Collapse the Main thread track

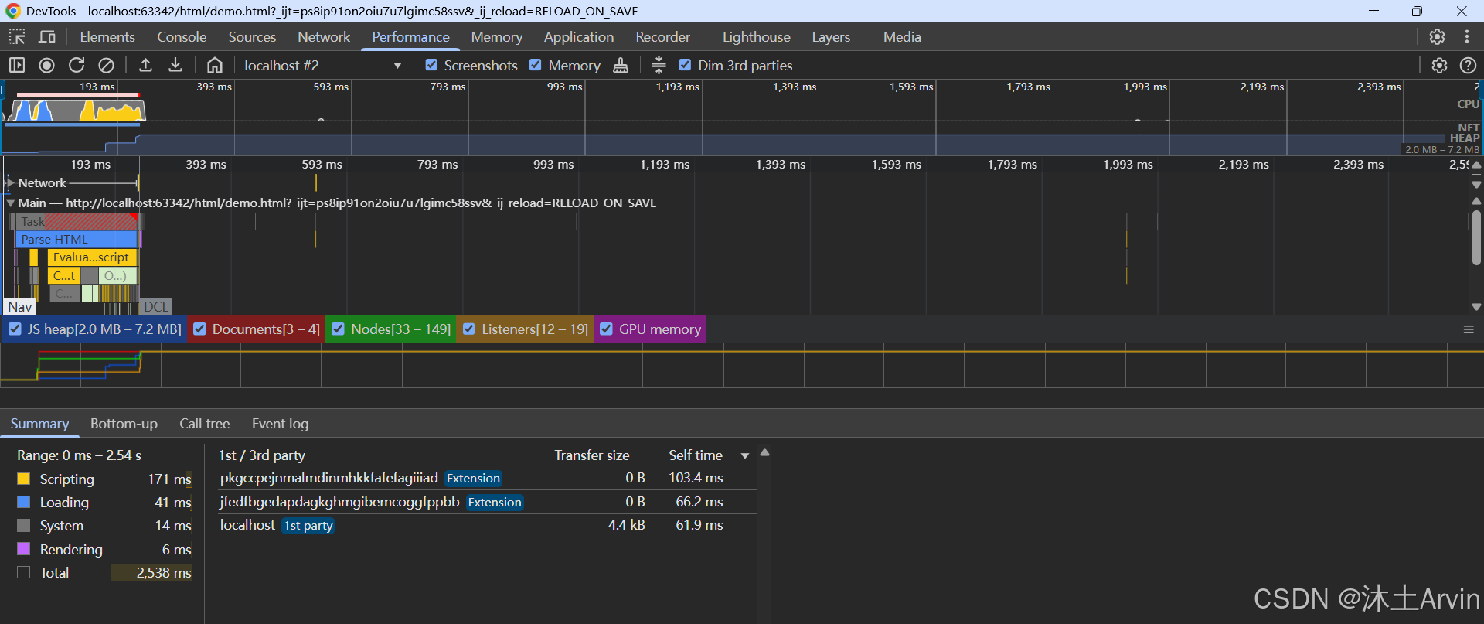click(x=10, y=203)
